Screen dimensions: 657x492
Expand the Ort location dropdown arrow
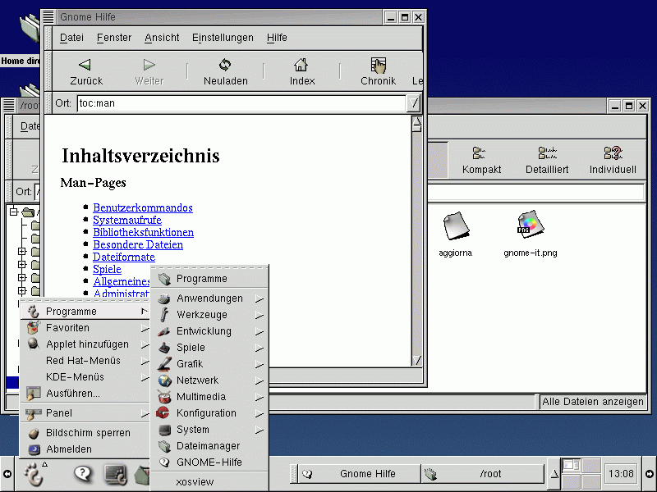click(x=415, y=103)
